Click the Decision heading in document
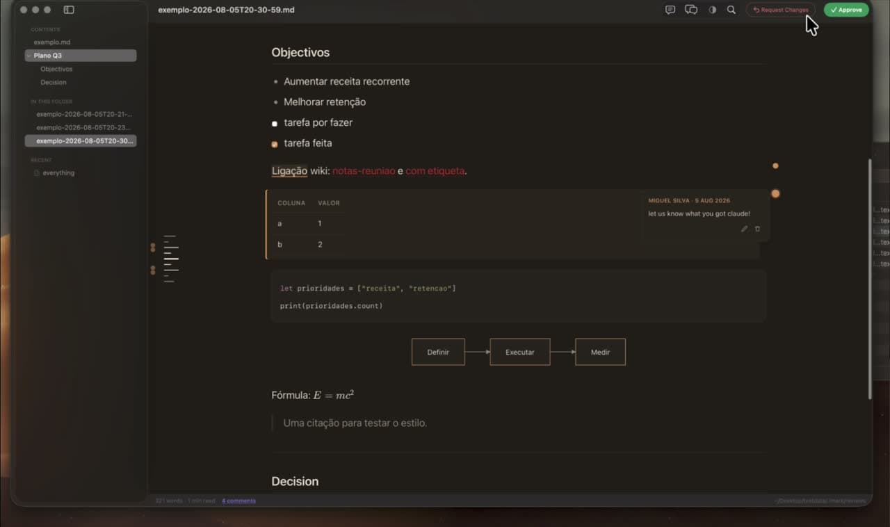890x527 pixels. point(295,481)
